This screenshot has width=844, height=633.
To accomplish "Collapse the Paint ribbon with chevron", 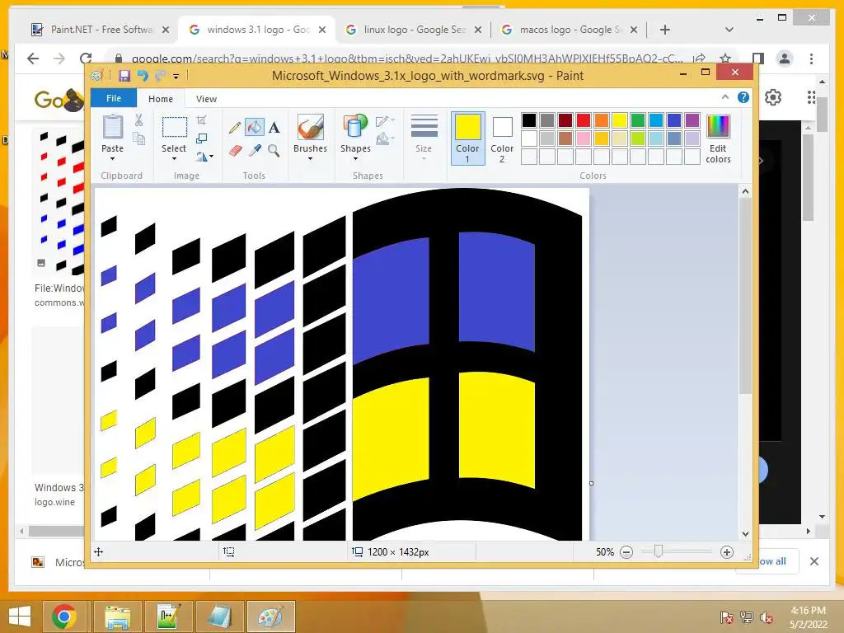I will pyautogui.click(x=725, y=97).
